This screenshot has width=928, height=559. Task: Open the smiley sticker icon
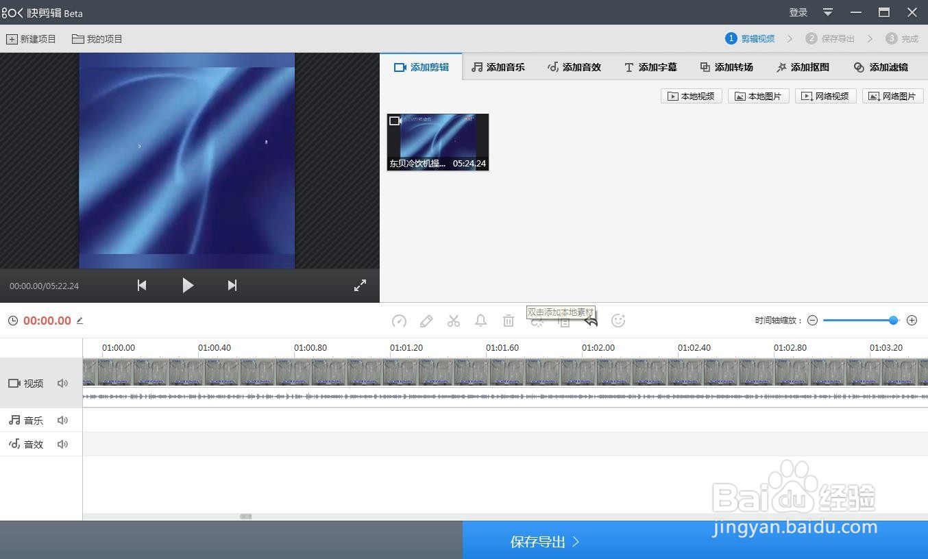[x=618, y=321]
